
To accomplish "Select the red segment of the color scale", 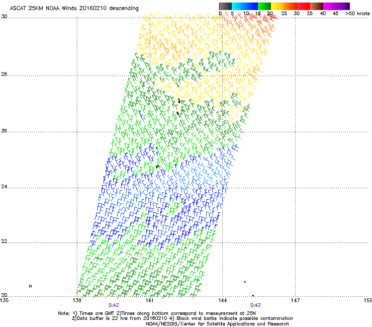I will tap(304, 6).
